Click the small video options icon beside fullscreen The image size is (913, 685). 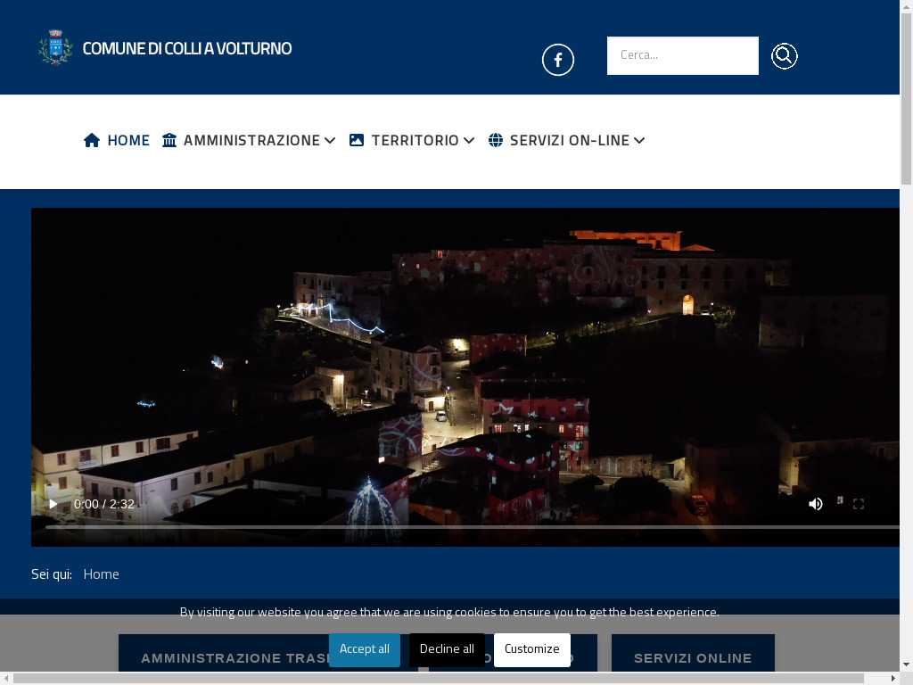tap(840, 500)
